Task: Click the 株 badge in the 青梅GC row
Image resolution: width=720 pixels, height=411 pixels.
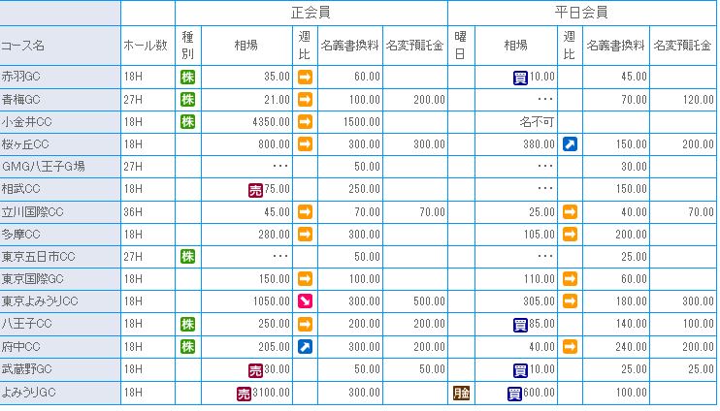Action: tap(188, 100)
